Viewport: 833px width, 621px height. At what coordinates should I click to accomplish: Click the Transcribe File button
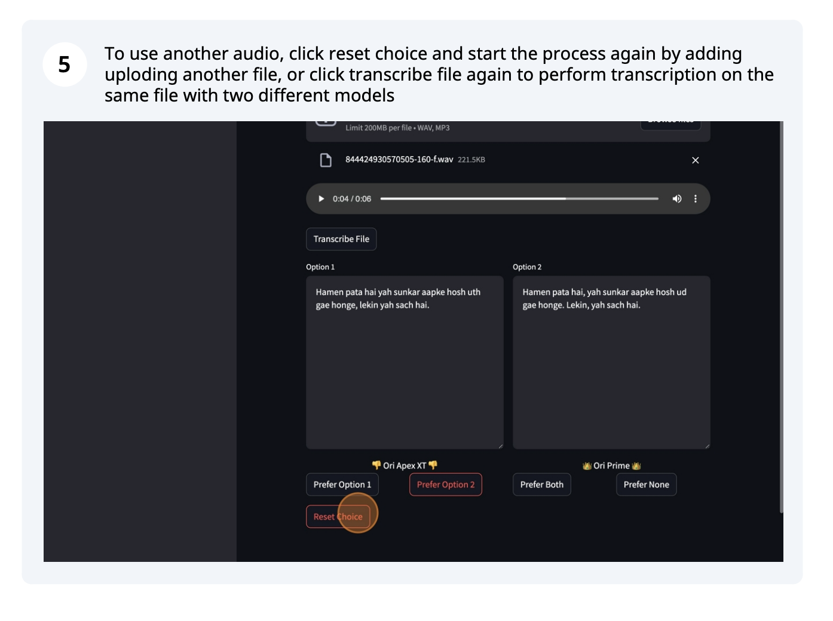(x=341, y=239)
